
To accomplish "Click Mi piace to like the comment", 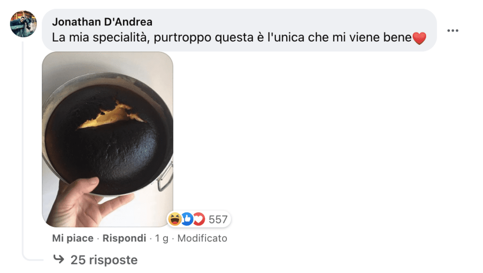I will pos(73,238).
